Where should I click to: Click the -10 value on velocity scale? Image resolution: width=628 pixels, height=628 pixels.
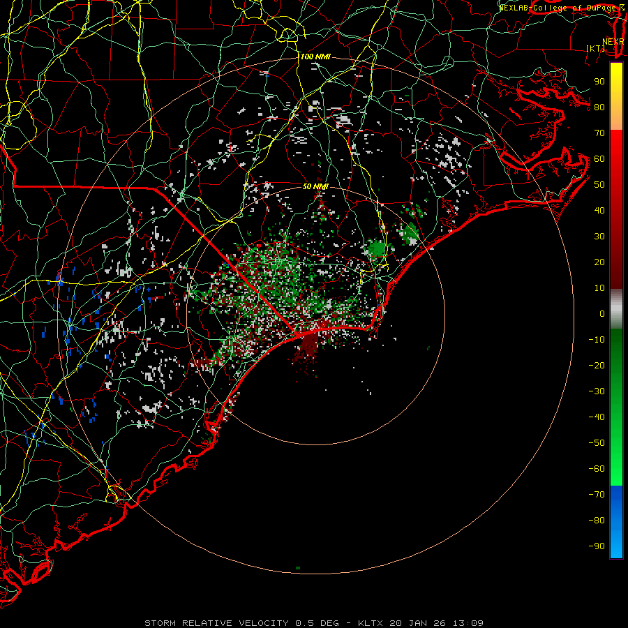pyautogui.click(x=597, y=340)
